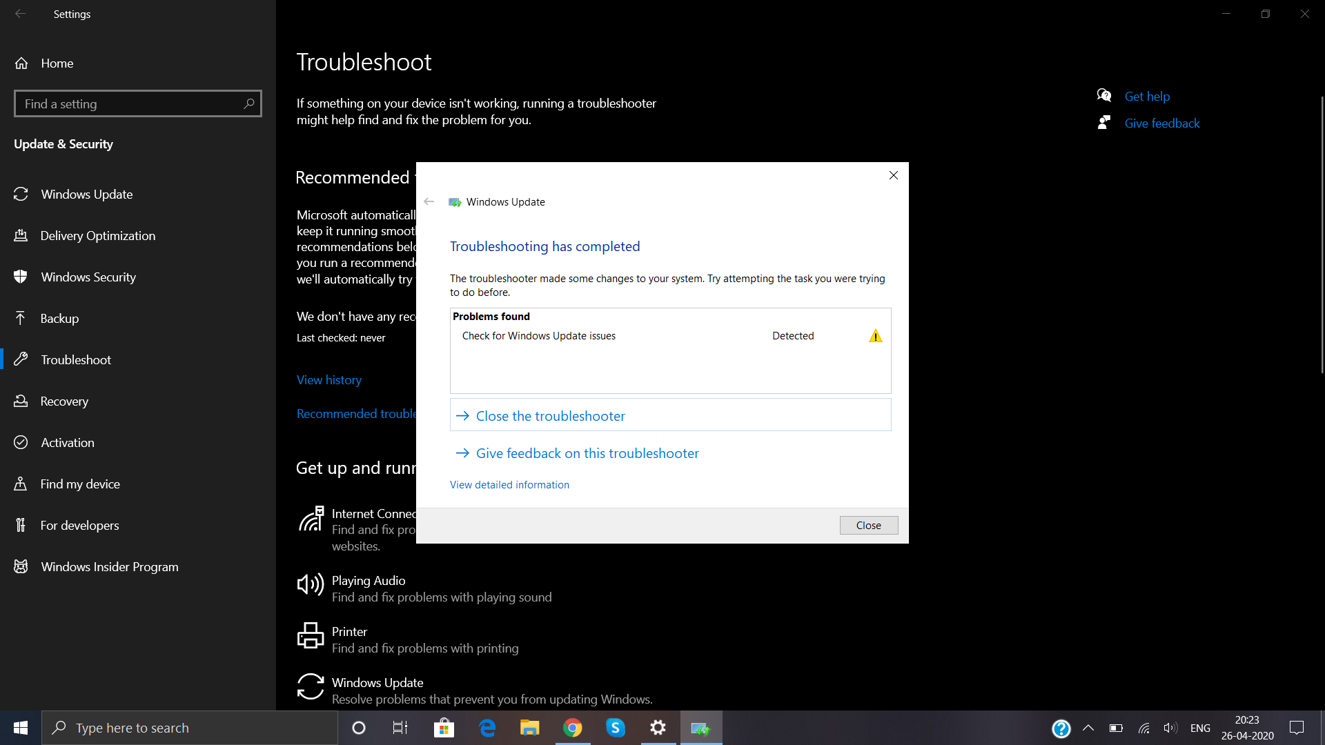Click the For developers icon
The width and height of the screenshot is (1325, 745).
21,525
